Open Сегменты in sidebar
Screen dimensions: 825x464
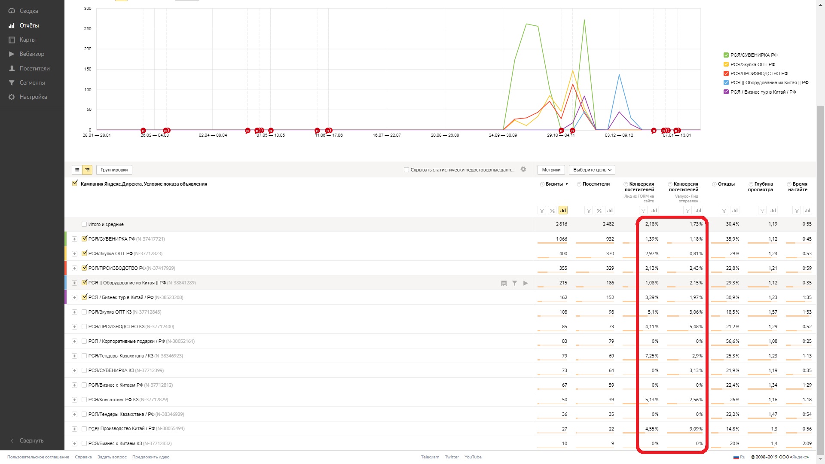click(32, 82)
